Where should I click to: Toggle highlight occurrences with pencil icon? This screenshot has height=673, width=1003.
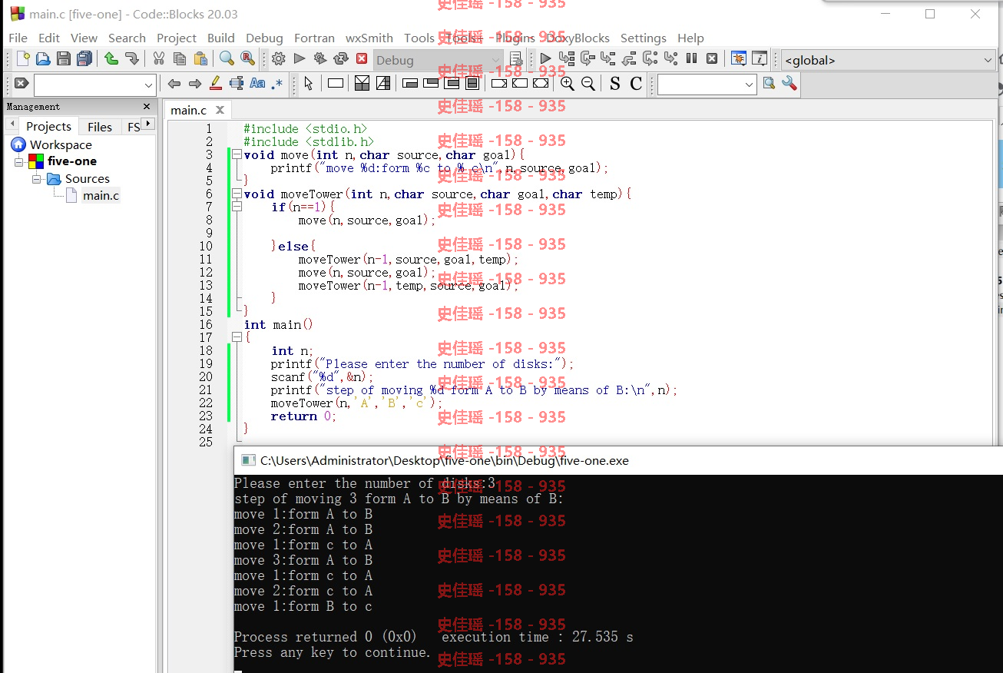click(216, 84)
